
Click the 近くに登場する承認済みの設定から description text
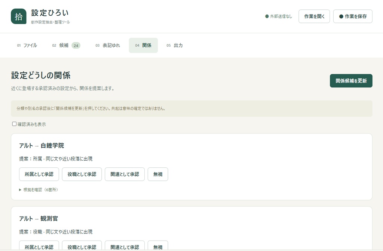click(x=62, y=88)
